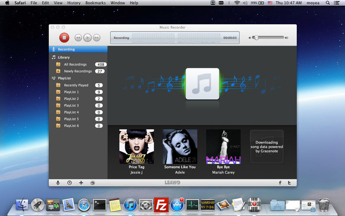Adjust the volume slider knob
The image size is (345, 216).
[256, 38]
